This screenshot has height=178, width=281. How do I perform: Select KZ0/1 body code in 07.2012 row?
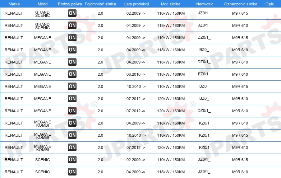point(204,147)
